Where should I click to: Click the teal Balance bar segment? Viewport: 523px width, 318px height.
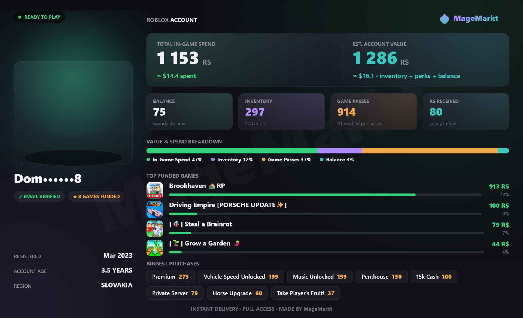point(503,151)
